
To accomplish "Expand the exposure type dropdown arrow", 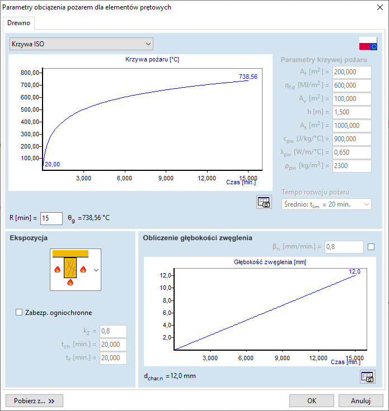I will [96, 270].
